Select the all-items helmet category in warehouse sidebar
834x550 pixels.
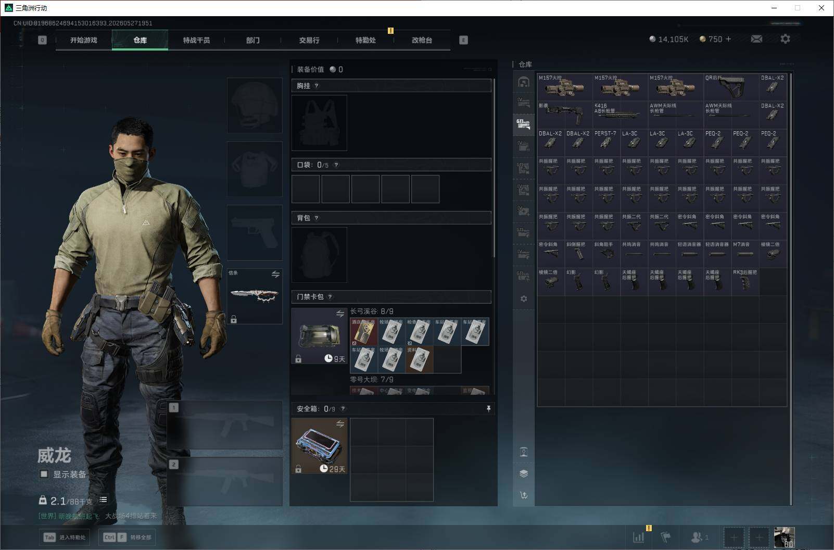(524, 82)
